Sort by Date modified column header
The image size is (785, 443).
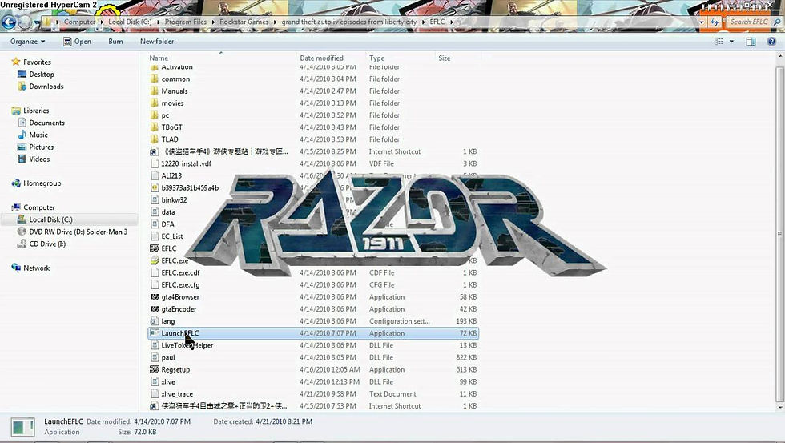[x=321, y=58]
